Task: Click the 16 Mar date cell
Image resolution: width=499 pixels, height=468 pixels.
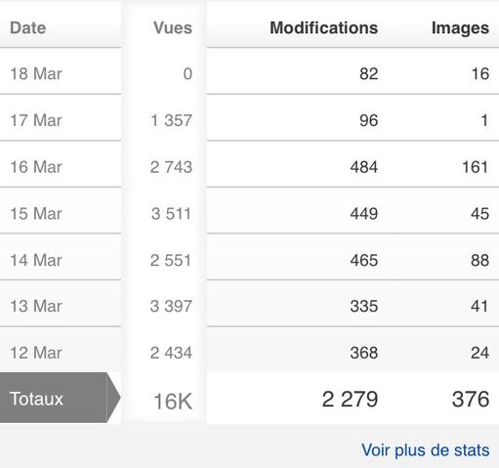Action: 36,167
